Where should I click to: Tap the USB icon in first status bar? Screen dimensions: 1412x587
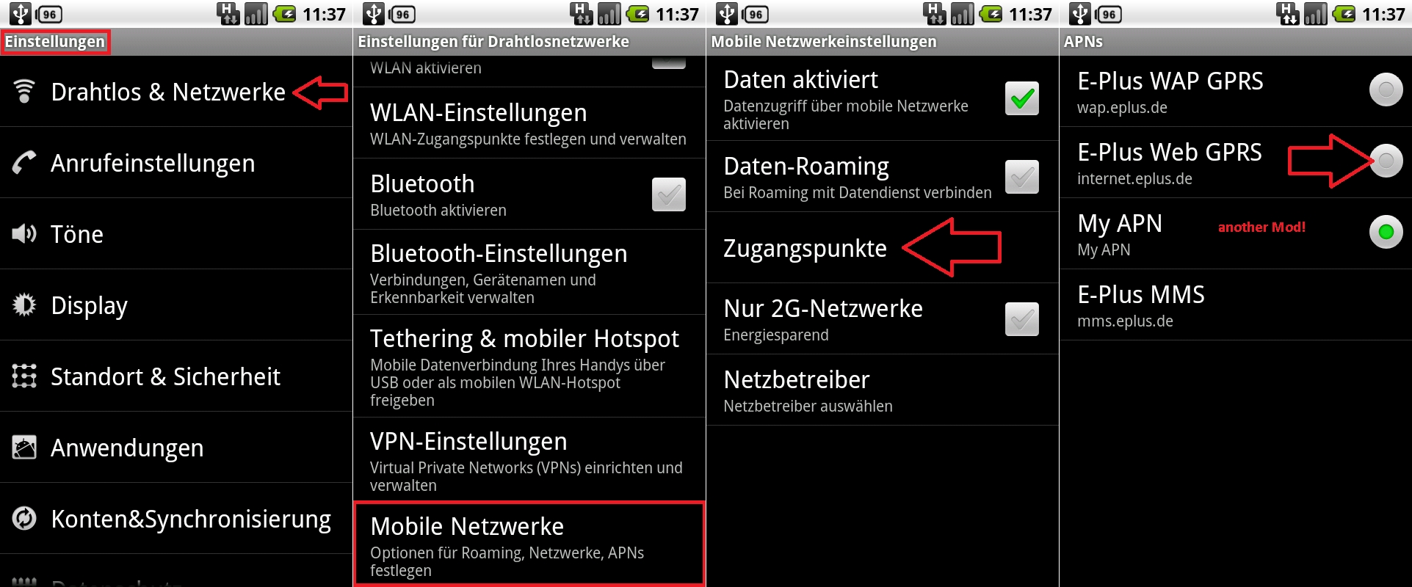coord(20,13)
